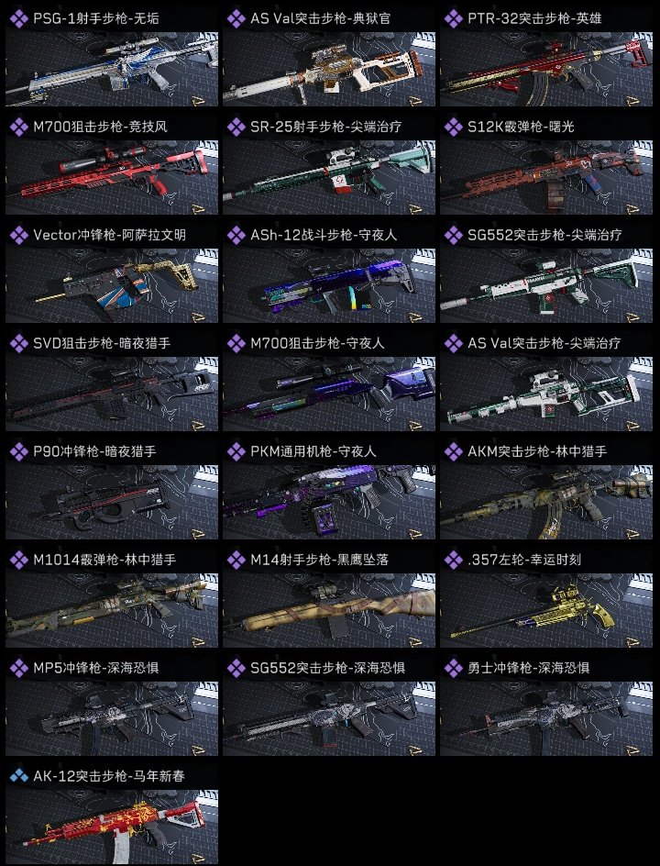The height and width of the screenshot is (866, 660).
Task: Click rarity icon next to M14射手步枪-黑鹰坠落
Action: point(236,560)
